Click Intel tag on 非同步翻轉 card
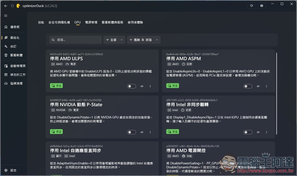 pyautogui.click(x=173, y=110)
